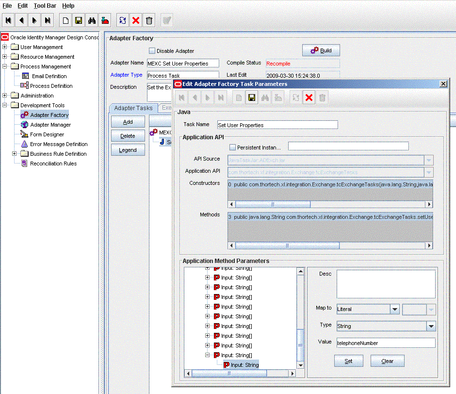Click the Adapter Factory gear icon in tree
The width and height of the screenshot is (456, 394).
[x=25, y=115]
